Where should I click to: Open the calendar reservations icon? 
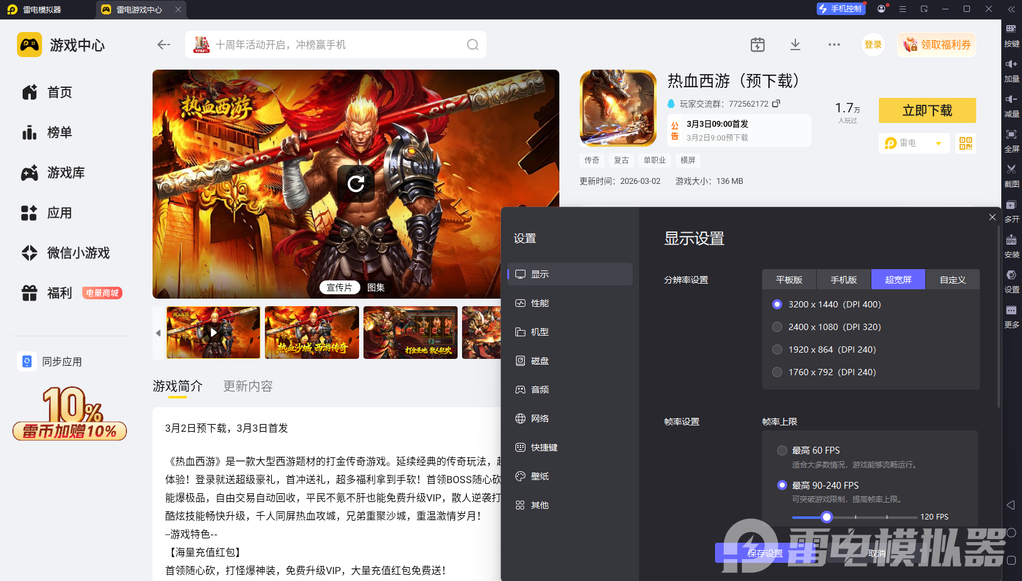tap(758, 45)
